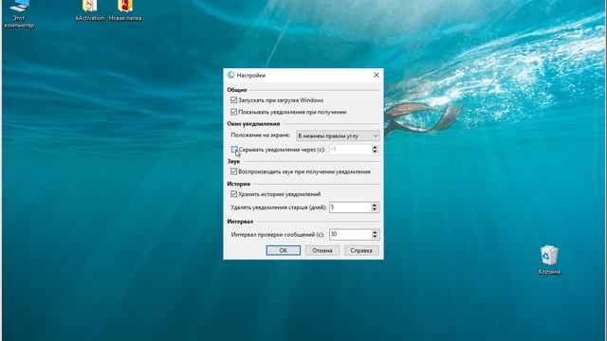Confirm settings with the OK button

pyautogui.click(x=284, y=250)
